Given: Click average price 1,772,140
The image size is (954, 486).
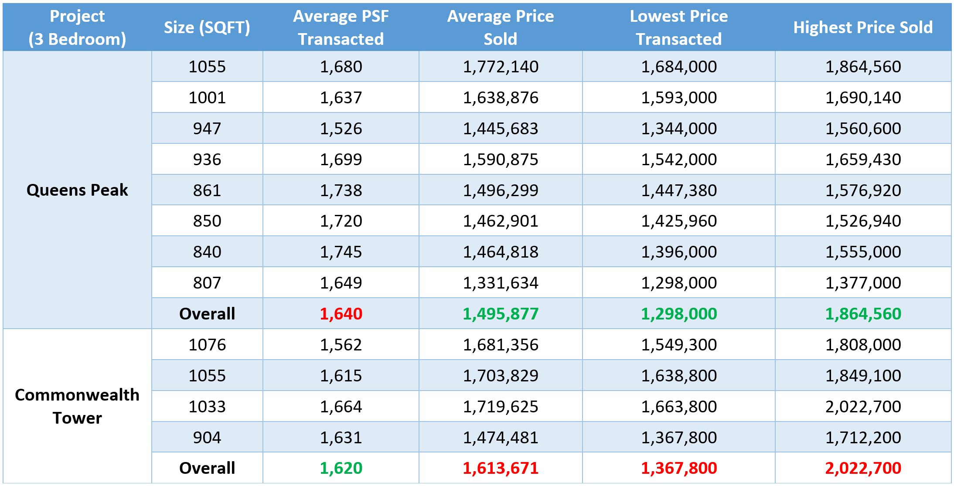Looking at the screenshot, I should coord(501,66).
